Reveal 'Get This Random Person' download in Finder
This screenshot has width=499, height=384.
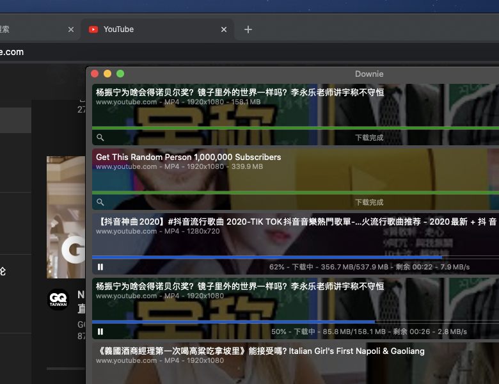click(100, 202)
